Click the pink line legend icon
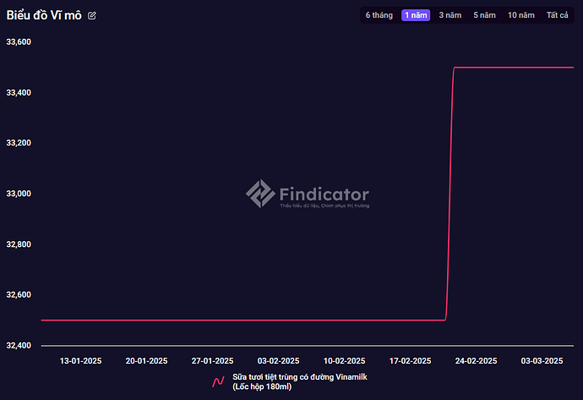583x400 pixels. pyautogui.click(x=218, y=381)
